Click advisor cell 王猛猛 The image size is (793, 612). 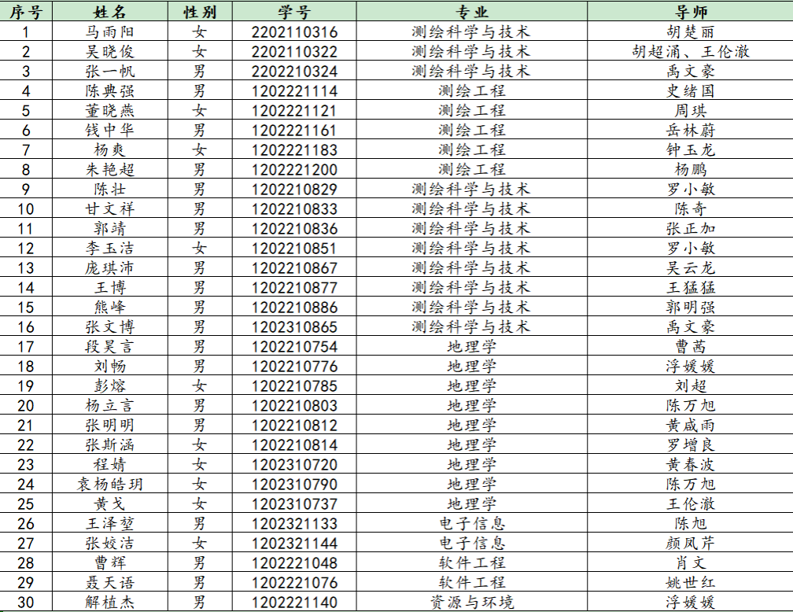(x=691, y=288)
